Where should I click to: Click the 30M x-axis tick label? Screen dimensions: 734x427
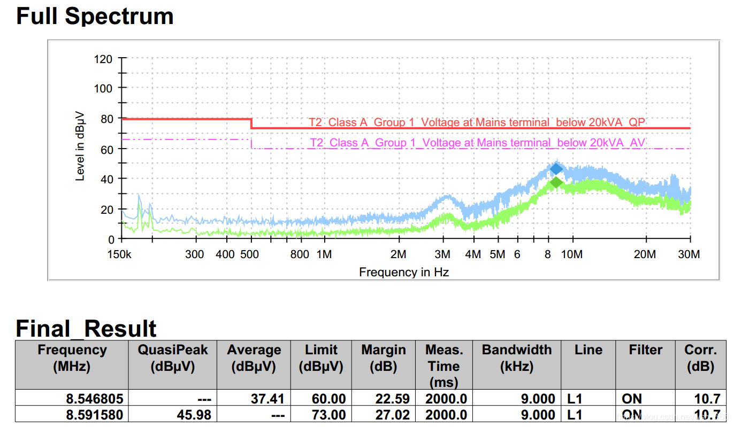(689, 254)
